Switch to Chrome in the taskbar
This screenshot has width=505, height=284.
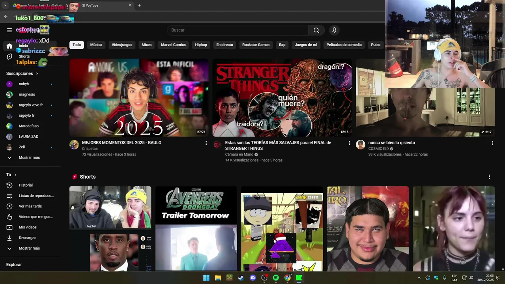coord(288,278)
